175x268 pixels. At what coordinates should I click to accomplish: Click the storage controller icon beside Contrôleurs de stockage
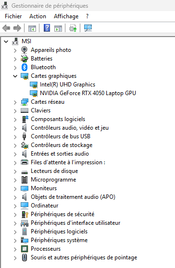[x=25, y=145]
